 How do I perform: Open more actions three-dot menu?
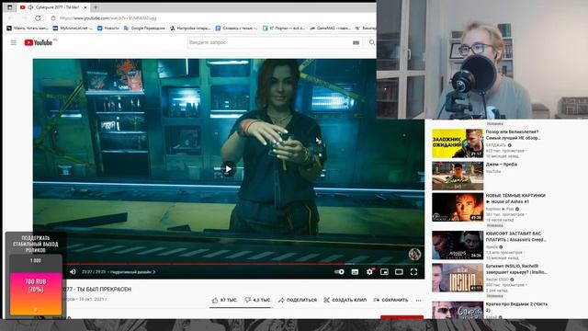click(419, 301)
